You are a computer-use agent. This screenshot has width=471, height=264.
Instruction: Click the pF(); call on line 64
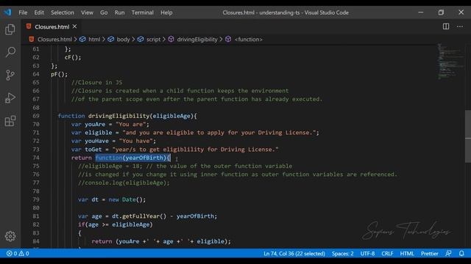(59, 74)
